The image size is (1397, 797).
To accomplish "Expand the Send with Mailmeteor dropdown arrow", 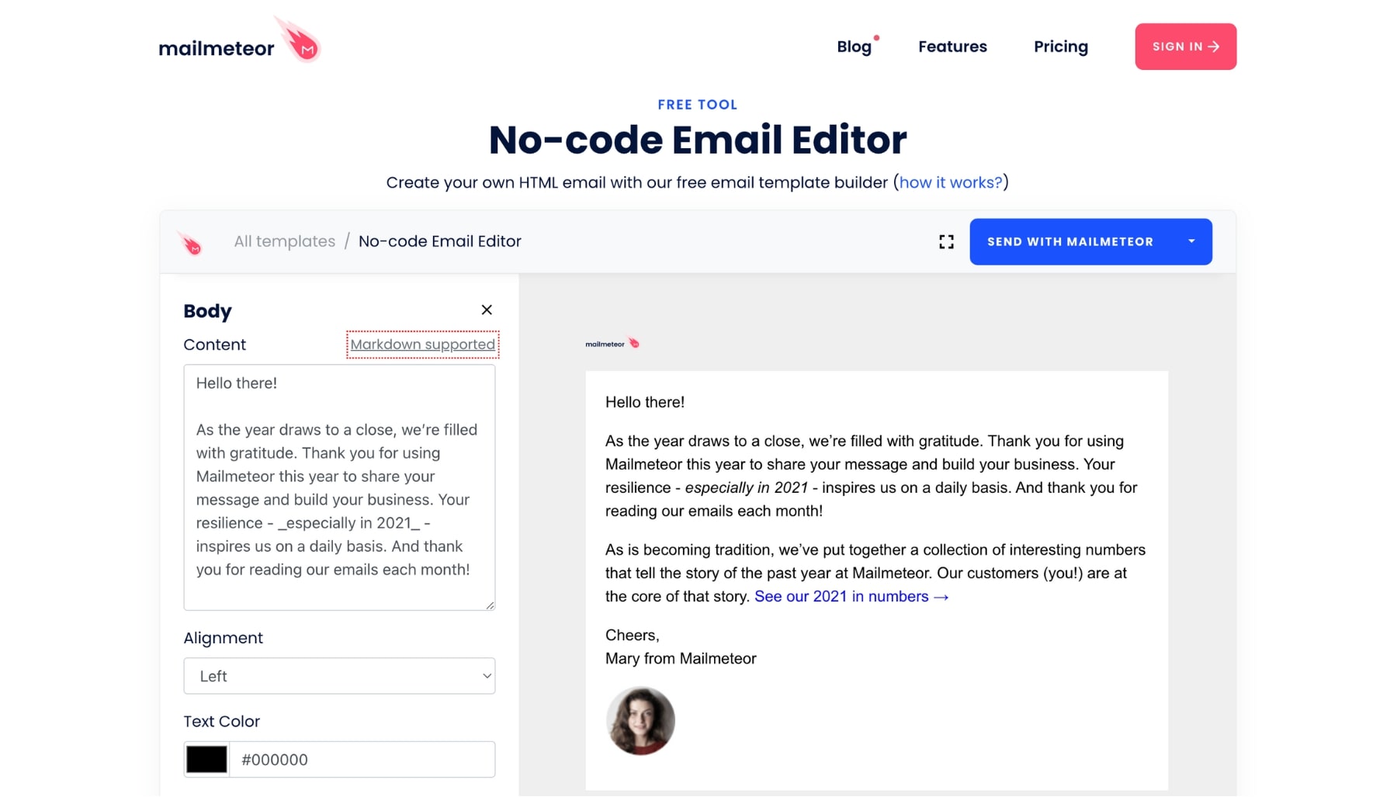I will 1191,241.
